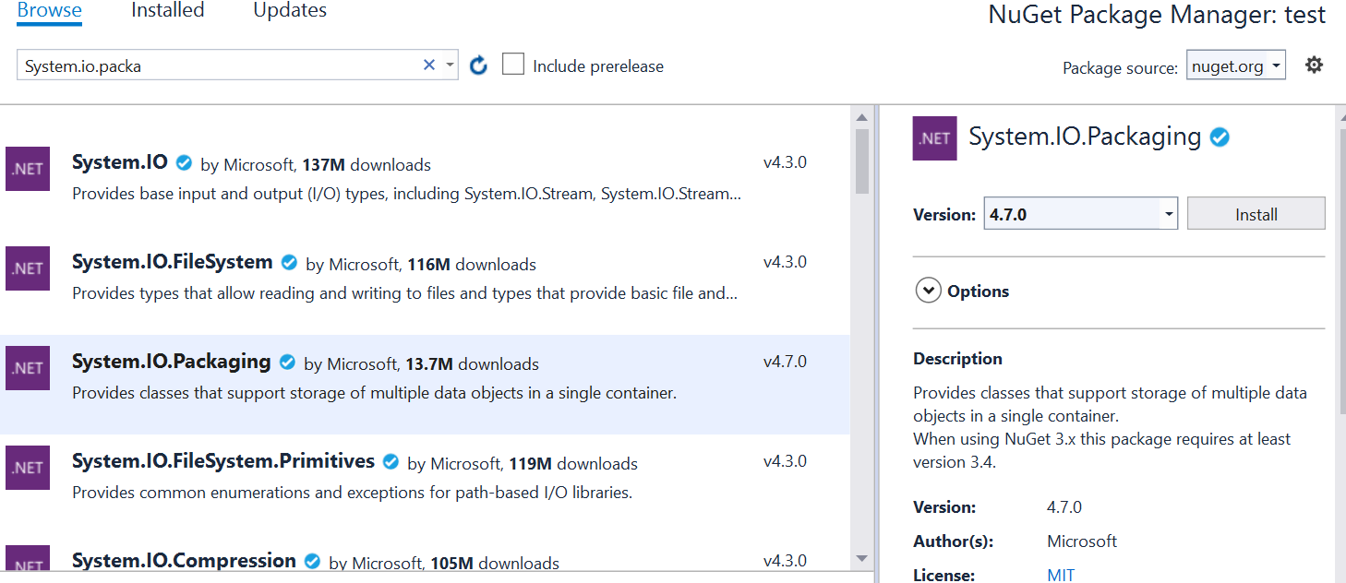This screenshot has height=583, width=1346.
Task: Open the MIT license link
Action: click(x=1061, y=575)
